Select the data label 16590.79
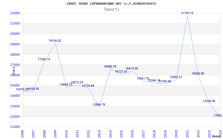This screenshot has width=223, height=139. (110, 66)
